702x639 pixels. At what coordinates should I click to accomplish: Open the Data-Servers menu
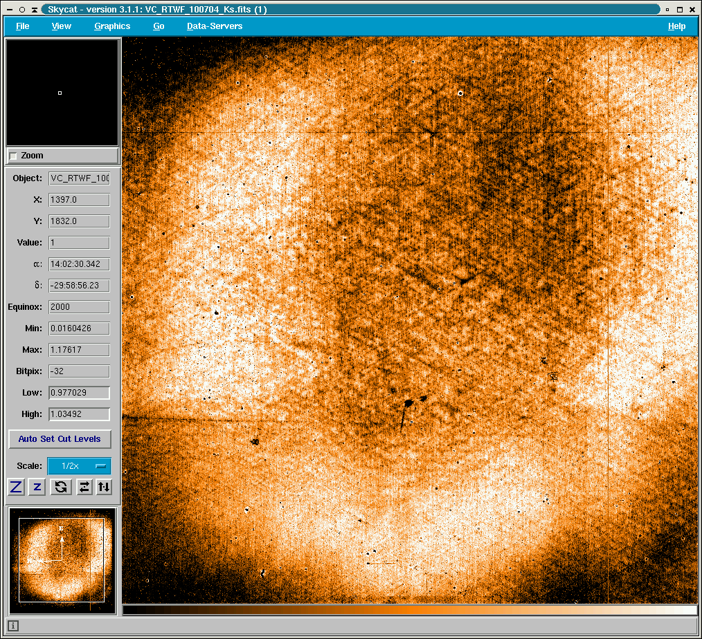click(x=215, y=26)
